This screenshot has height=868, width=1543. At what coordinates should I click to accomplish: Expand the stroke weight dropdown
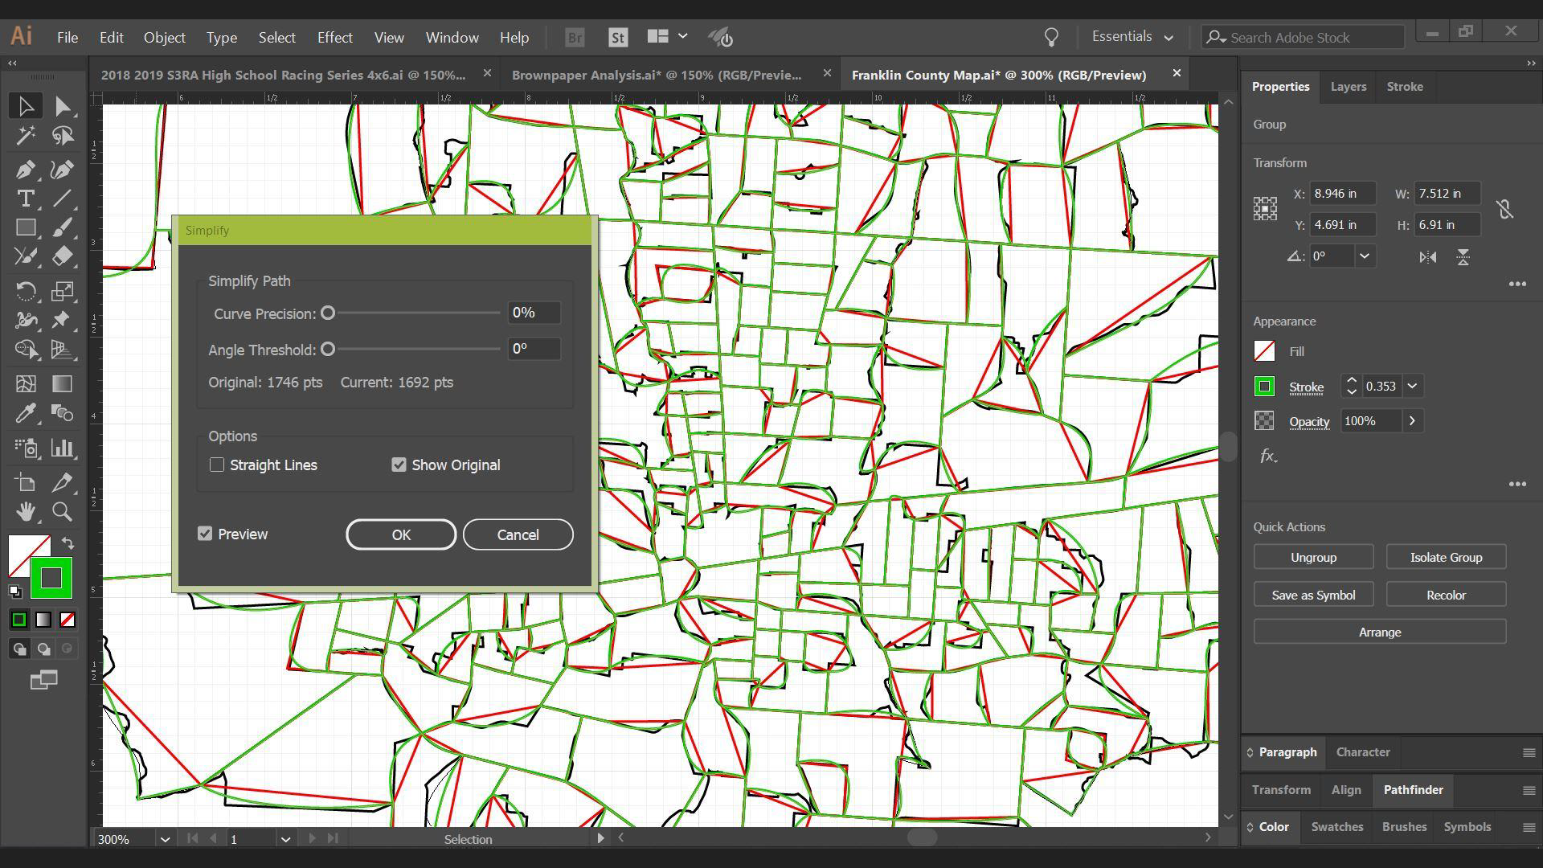pos(1412,387)
